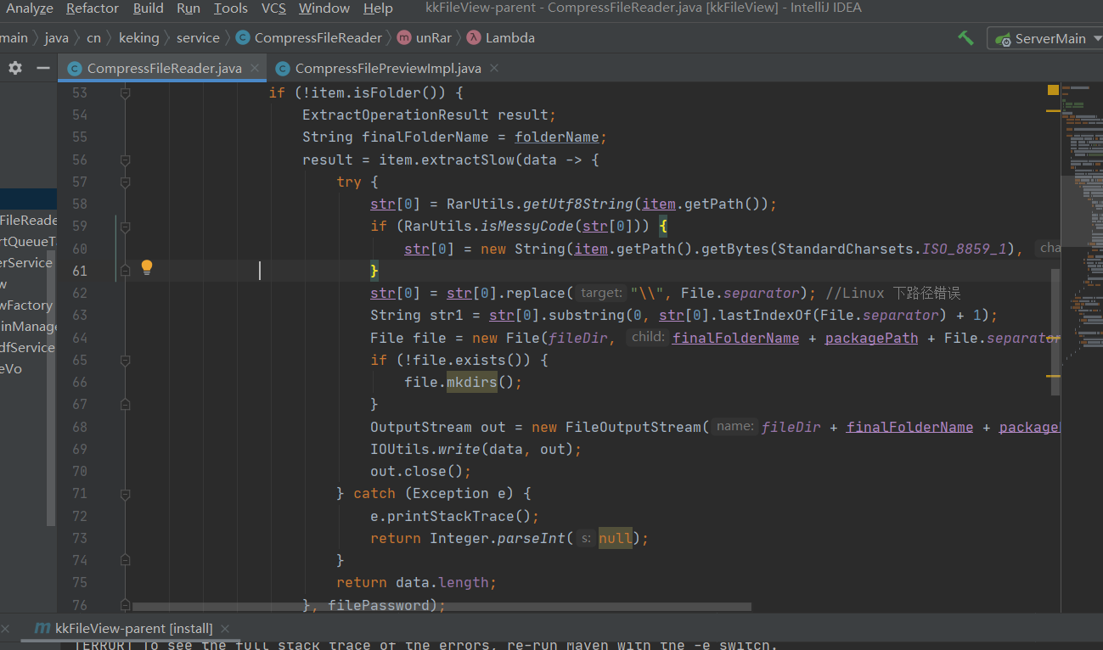Click the editor horizontal scrollbar thumb
Screen dimensions: 1103x650
tap(442, 608)
